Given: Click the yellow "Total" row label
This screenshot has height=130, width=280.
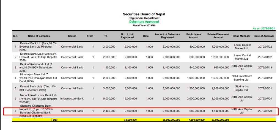Looking at the screenshot, I should point(54,120).
